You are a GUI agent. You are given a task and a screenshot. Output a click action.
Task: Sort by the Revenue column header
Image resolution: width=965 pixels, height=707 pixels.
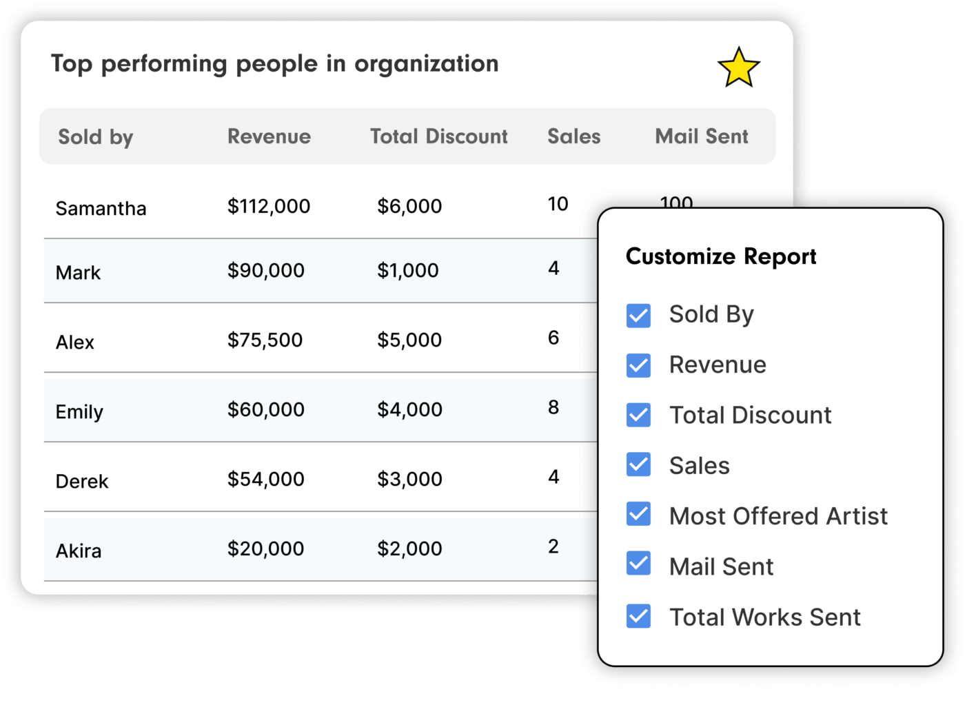coord(269,136)
